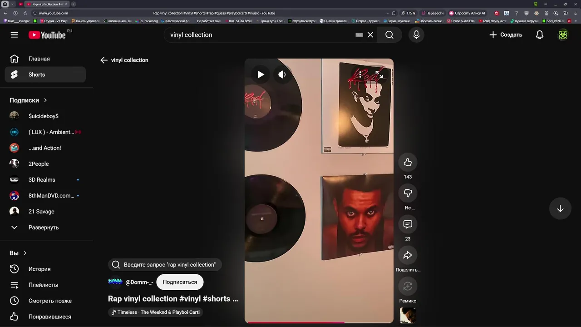The image size is (581, 327).
Task: Play the Shorts video
Action: [261, 74]
